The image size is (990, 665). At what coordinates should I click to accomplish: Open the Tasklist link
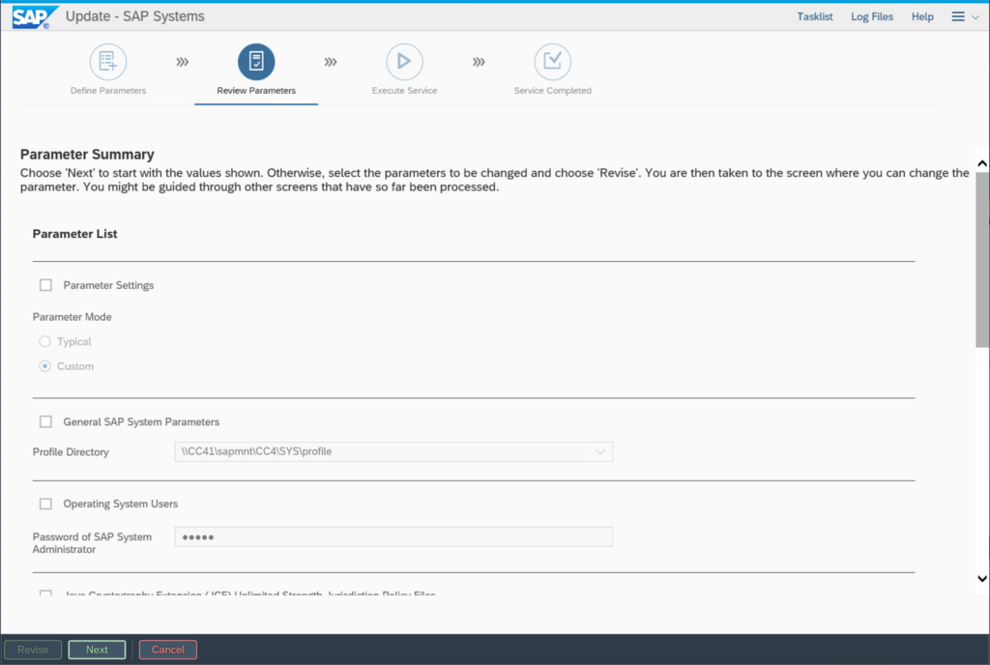[x=814, y=17]
